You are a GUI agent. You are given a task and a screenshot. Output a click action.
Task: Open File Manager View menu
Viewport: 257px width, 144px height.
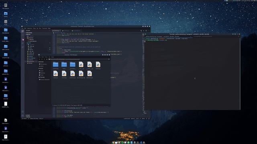point(46,57)
